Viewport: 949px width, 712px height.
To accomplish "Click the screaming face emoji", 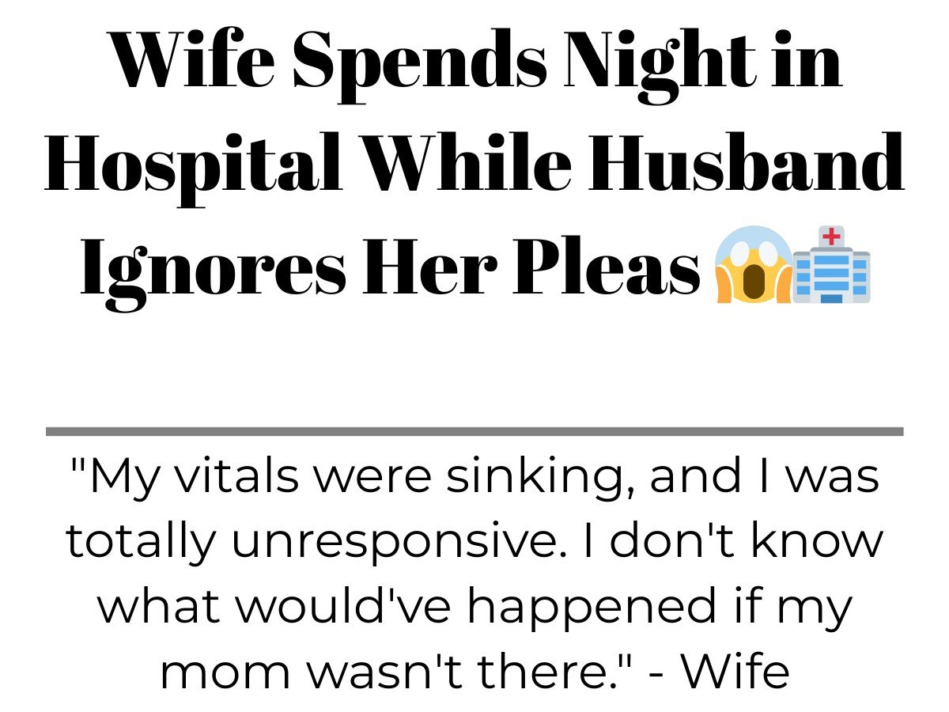I will [753, 266].
